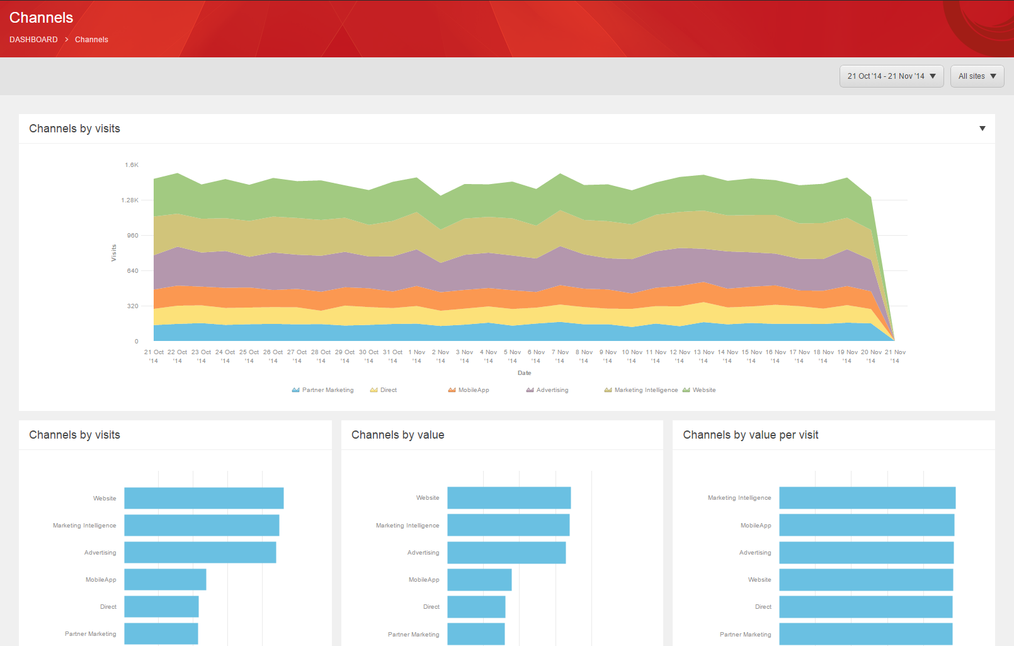
Task: Toggle Direct legend icon
Action: point(373,390)
